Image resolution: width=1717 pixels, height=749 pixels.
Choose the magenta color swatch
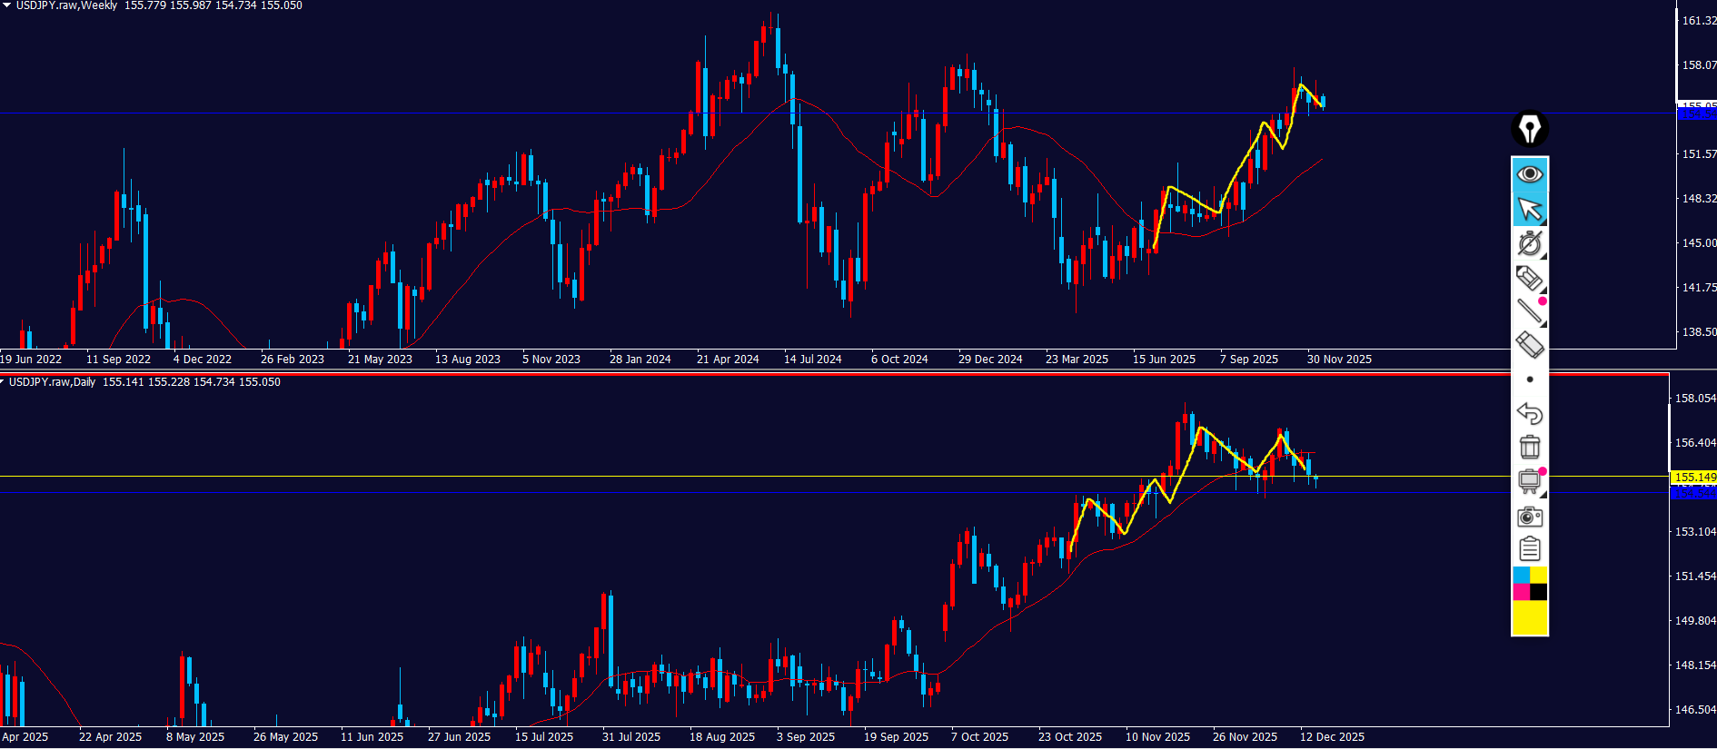click(1521, 592)
